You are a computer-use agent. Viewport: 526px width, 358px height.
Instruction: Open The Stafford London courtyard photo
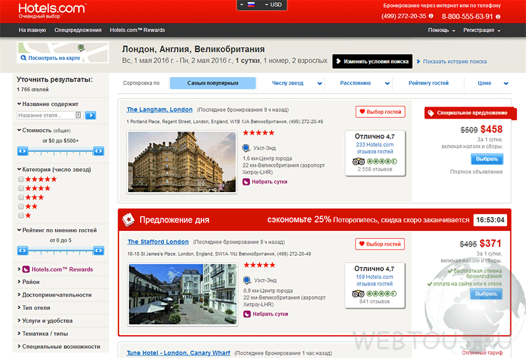coord(183,294)
